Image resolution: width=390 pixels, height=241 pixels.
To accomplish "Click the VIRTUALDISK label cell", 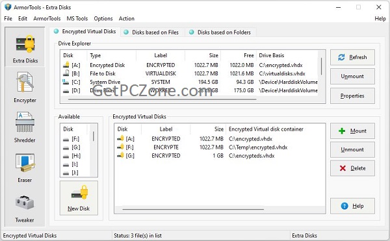I will pos(161,73).
